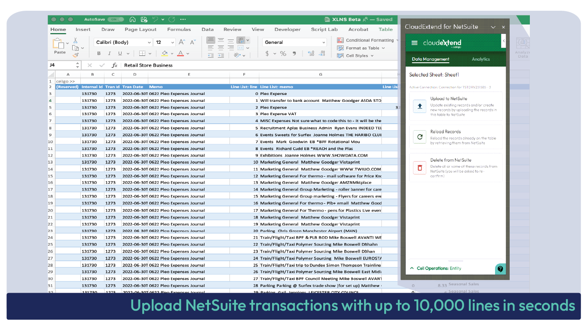Image resolution: width=587 pixels, height=330 pixels.
Task: Open the font color dropdown arrow
Action: pyautogui.click(x=188, y=54)
